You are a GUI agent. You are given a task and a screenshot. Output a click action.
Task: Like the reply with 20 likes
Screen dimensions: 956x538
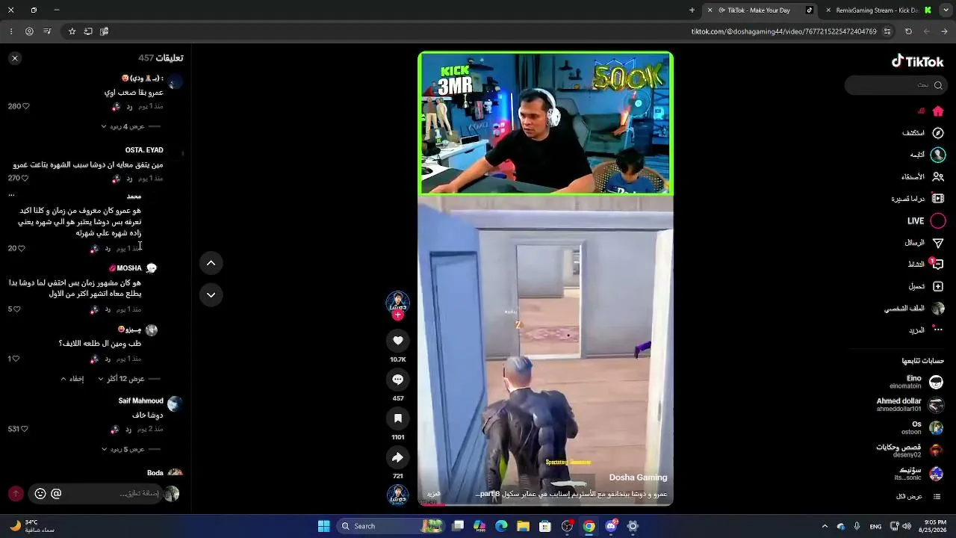(x=21, y=248)
